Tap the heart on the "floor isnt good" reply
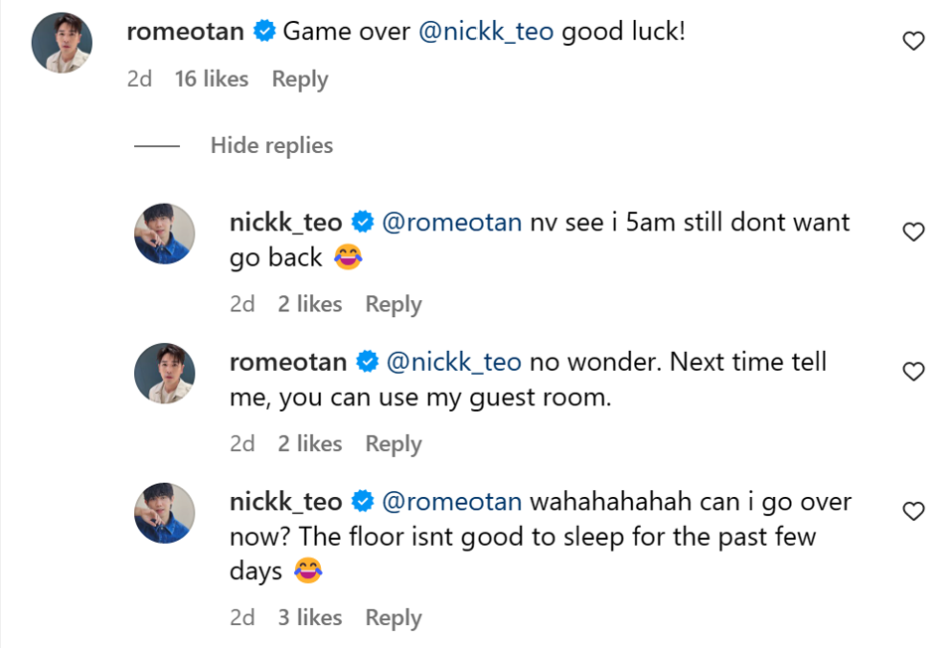Viewport: 950px width, 648px height. [x=913, y=512]
